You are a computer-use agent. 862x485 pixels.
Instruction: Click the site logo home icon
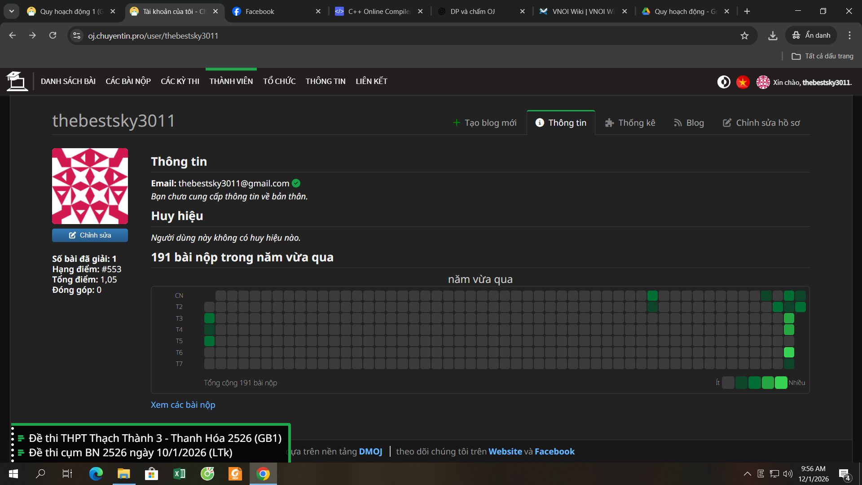pyautogui.click(x=17, y=81)
